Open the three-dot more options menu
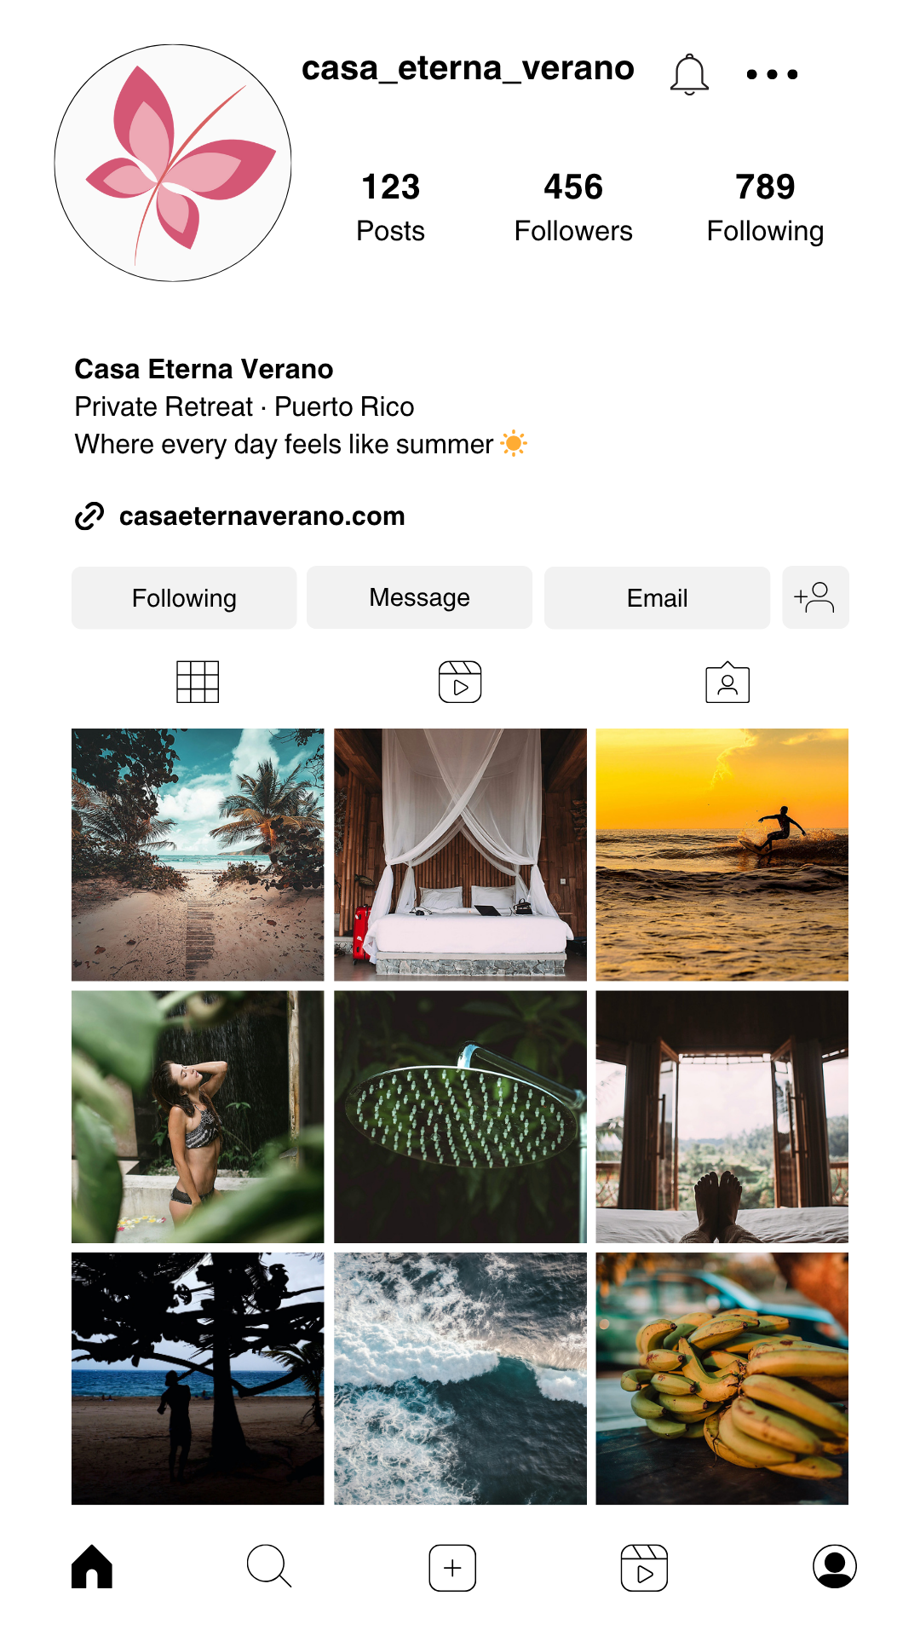Image resolution: width=920 pixels, height=1636 pixels. [772, 74]
